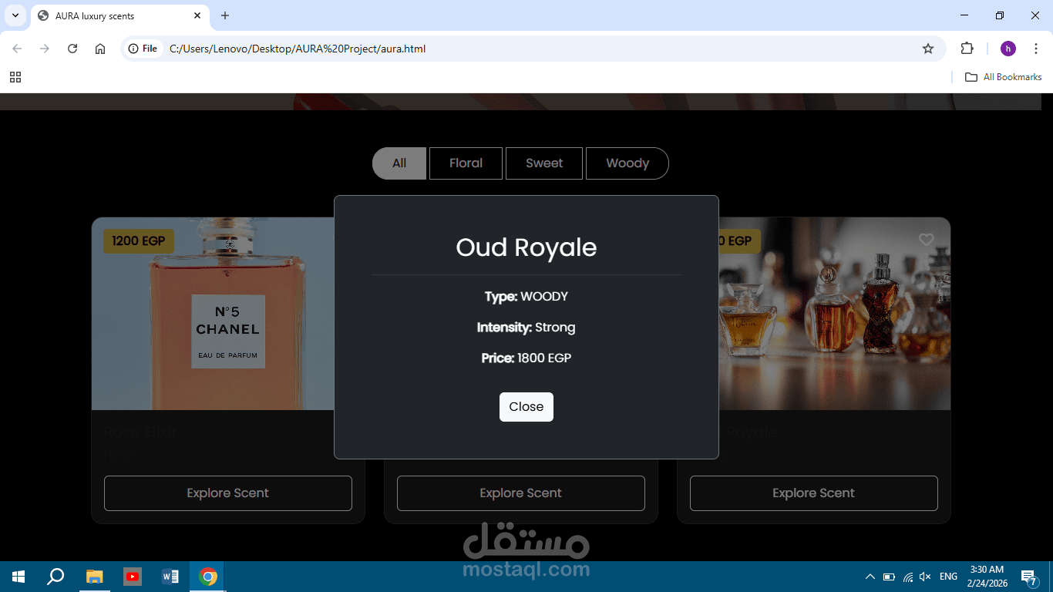Image resolution: width=1053 pixels, height=592 pixels.
Task: Click the Intensity: Strong line
Action: [x=526, y=328]
